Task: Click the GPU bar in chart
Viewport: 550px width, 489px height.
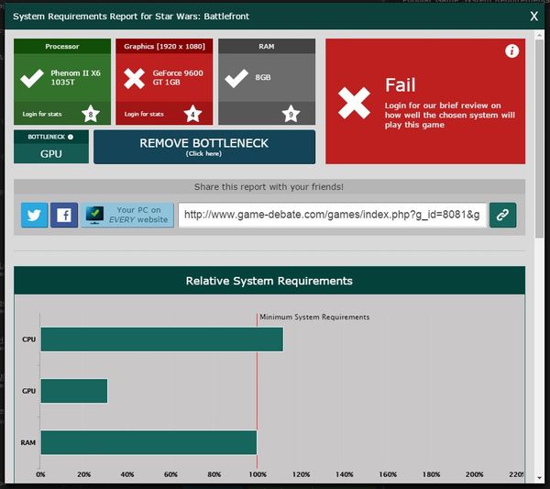Action: (x=74, y=391)
